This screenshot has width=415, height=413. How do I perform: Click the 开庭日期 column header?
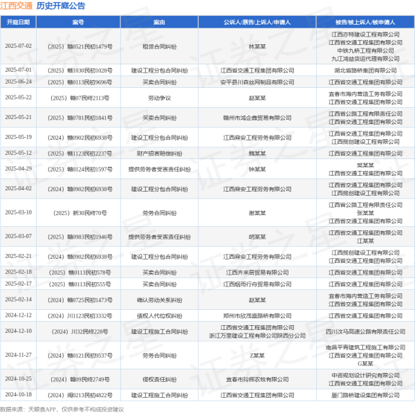18,22
